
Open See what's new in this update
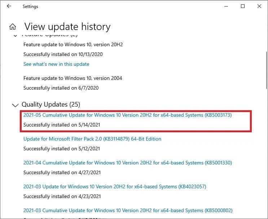pos(56,64)
